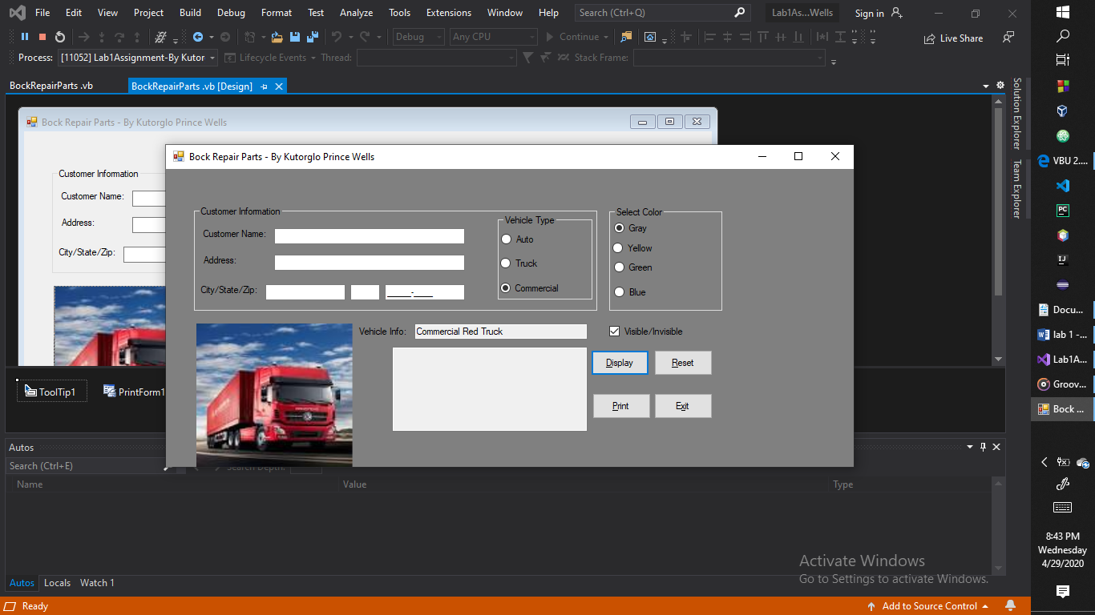Open the Debug configuration dropdown
Screen dimensions: 1095x615
pyautogui.click(x=439, y=37)
